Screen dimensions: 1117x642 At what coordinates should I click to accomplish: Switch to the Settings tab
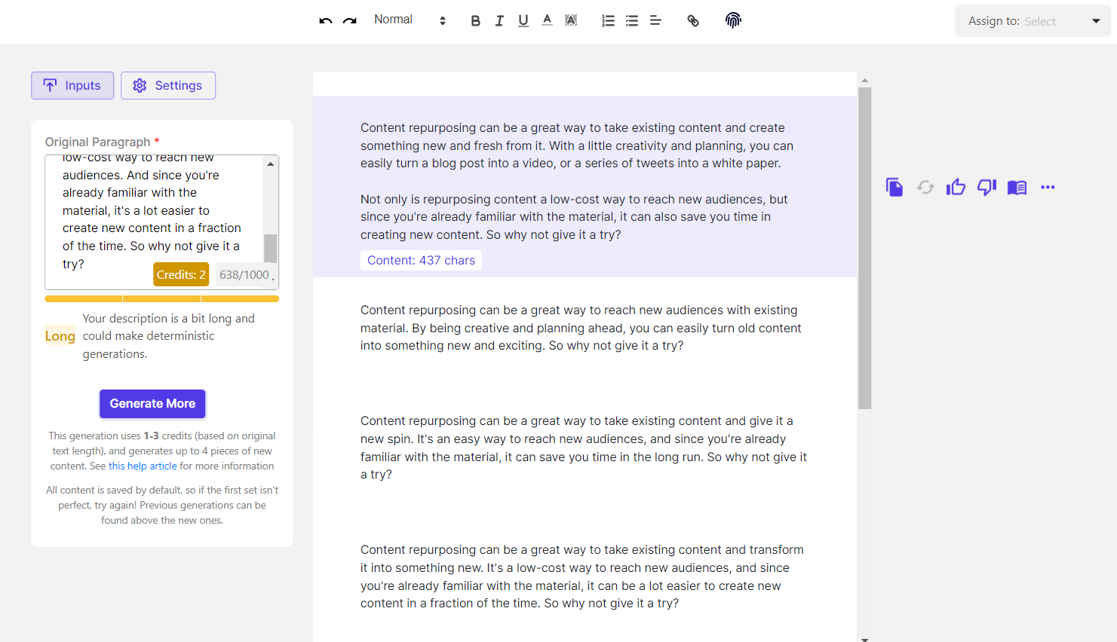168,86
